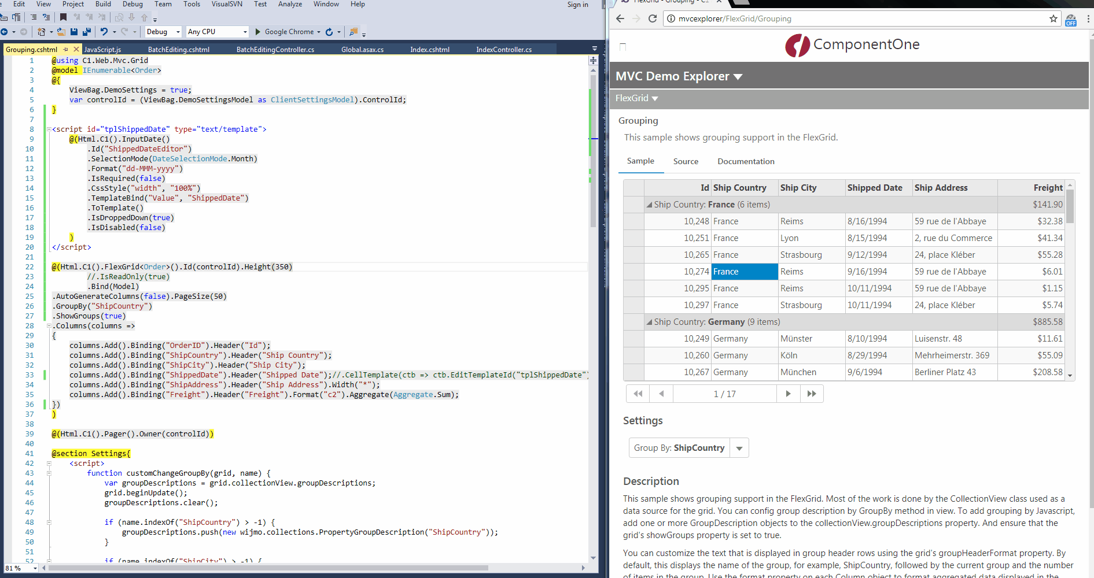Go to previous page in grid pager
This screenshot has width=1094, height=578.
(x=661, y=394)
